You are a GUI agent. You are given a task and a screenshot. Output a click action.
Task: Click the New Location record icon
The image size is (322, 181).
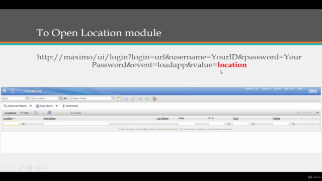point(119,99)
